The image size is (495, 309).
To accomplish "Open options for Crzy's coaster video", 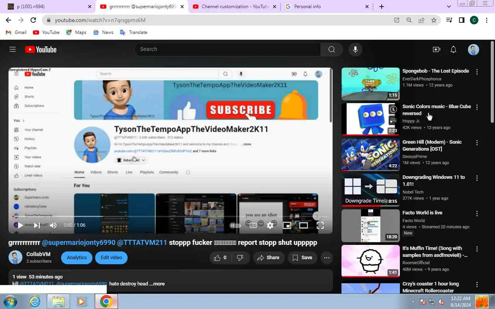I will tap(477, 285).
